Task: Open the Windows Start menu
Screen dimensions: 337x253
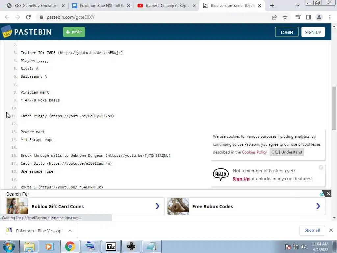Action: (9, 246)
